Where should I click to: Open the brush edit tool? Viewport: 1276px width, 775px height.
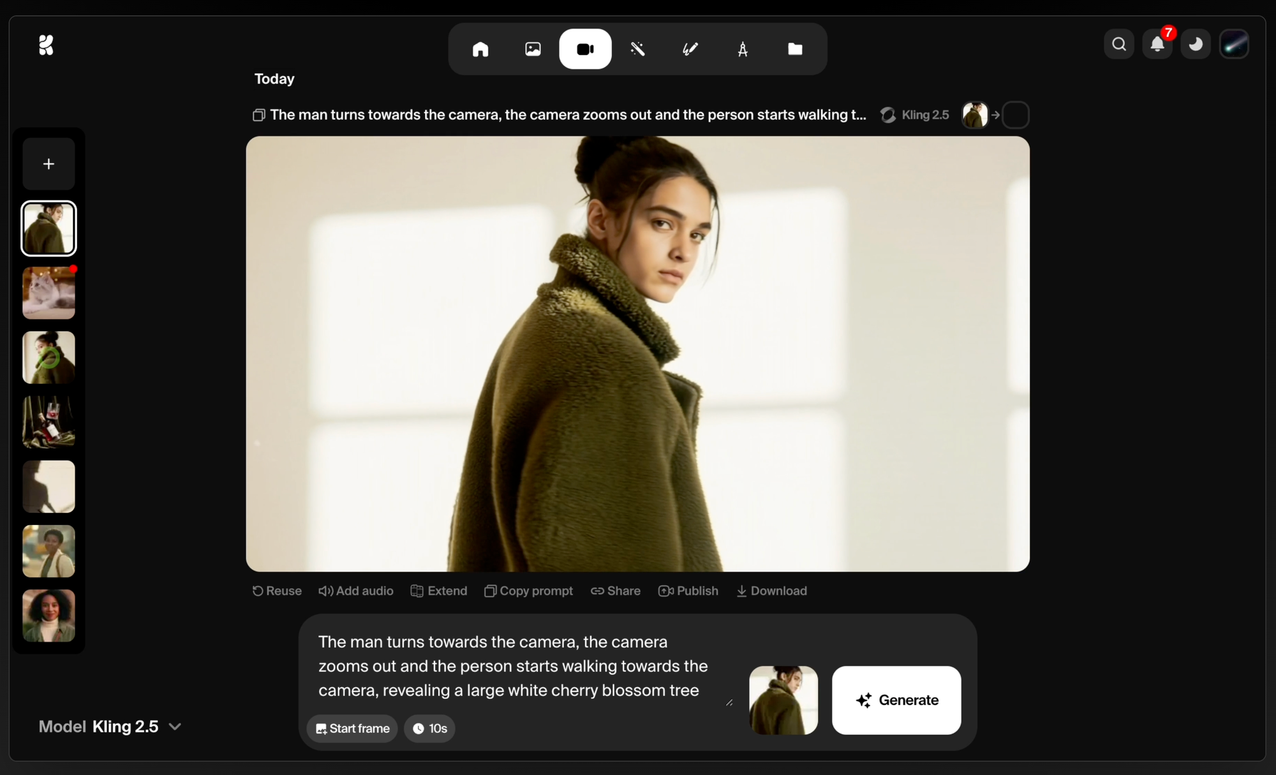(x=690, y=49)
